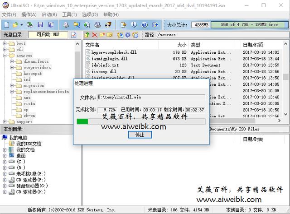The width and height of the screenshot is (290, 214).
Task: Open the 文件(F) menu
Action: pos(9,14)
